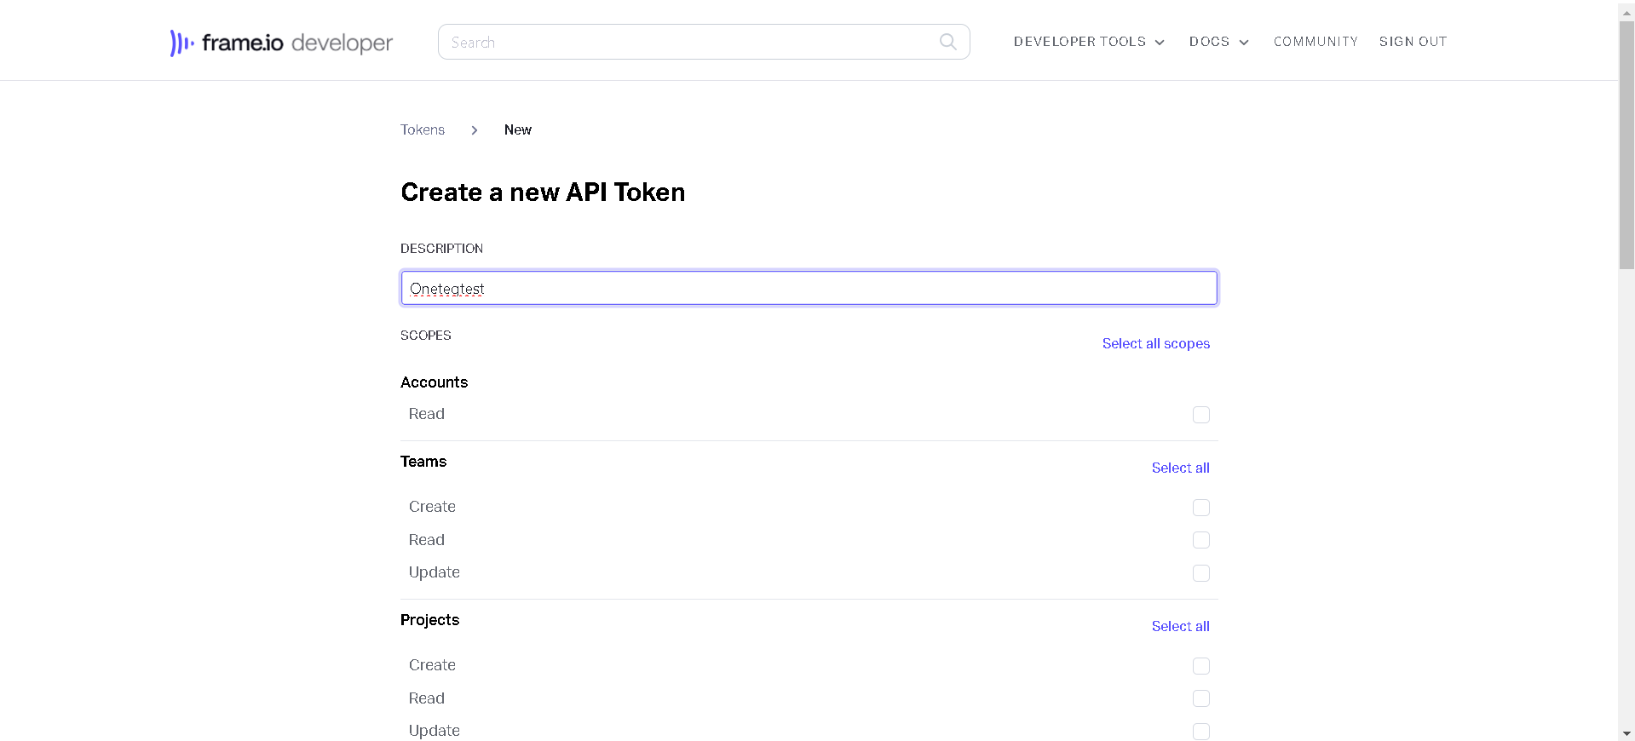Viewport: 1635px width, 741px height.
Task: Tick the Teams Read checkbox
Action: (x=1200, y=540)
